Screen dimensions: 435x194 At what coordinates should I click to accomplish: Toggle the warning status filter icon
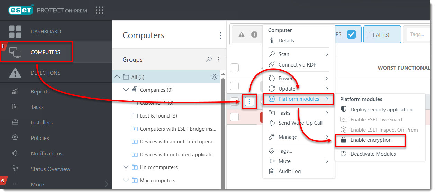click(x=242, y=34)
